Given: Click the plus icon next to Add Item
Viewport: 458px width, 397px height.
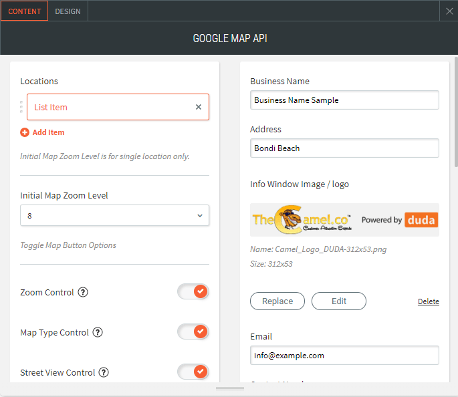Looking at the screenshot, I should (x=25, y=132).
